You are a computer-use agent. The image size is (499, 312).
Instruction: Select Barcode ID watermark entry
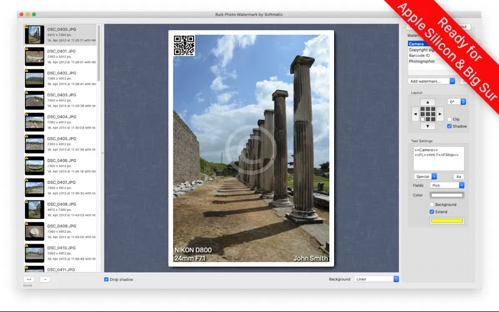[x=420, y=56]
